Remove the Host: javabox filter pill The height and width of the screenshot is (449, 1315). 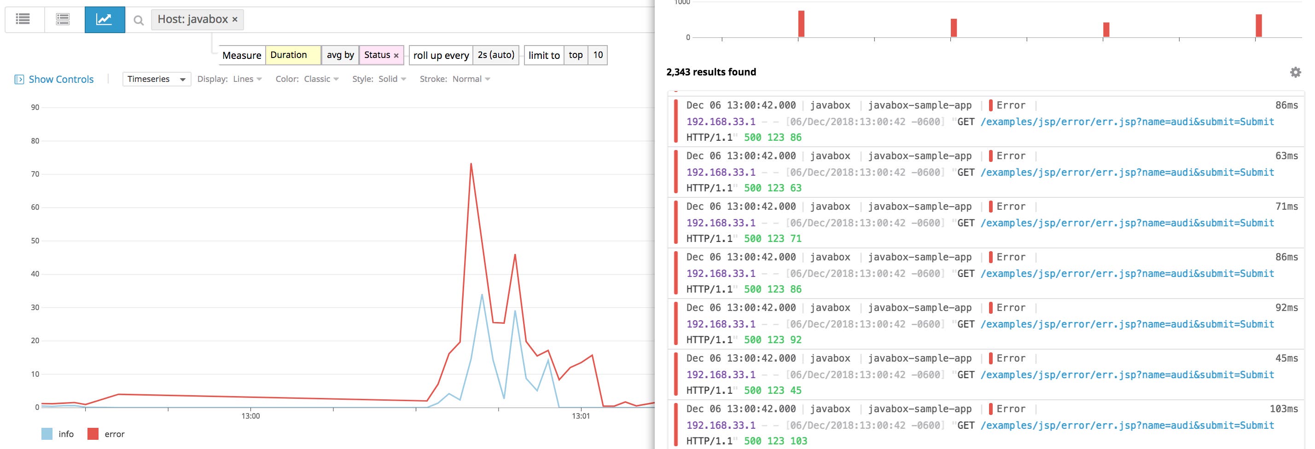234,20
